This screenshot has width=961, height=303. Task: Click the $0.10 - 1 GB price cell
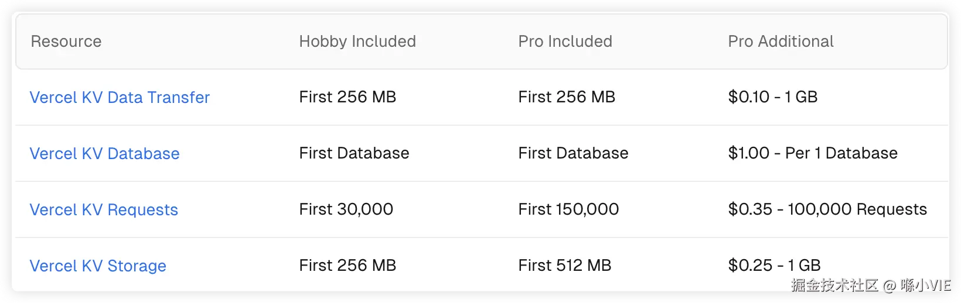[x=772, y=97]
